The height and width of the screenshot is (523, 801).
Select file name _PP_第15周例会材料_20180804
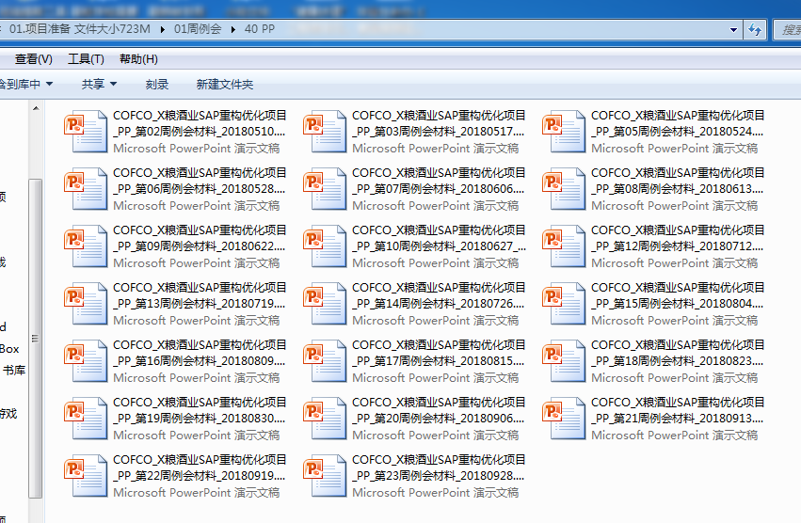pyautogui.click(x=678, y=304)
